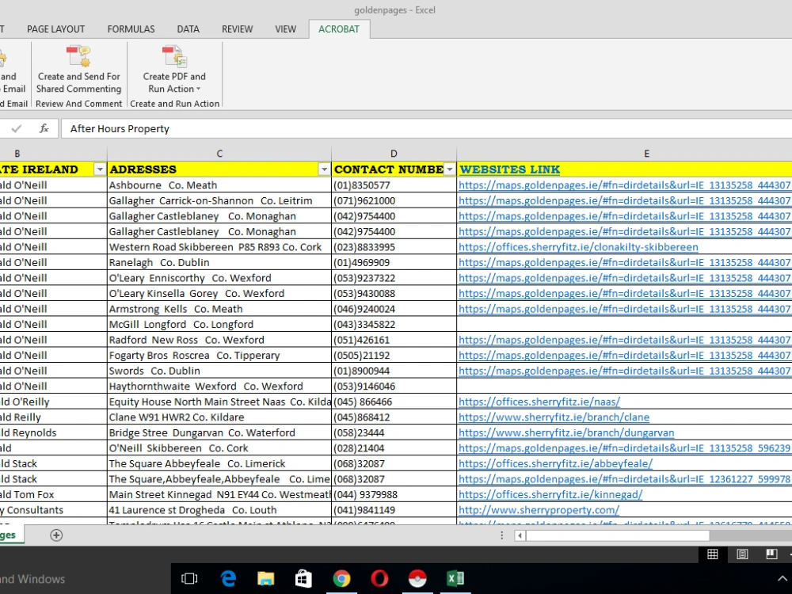This screenshot has width=792, height=594.
Task: Add a new sheet with plus button
Action: (x=56, y=535)
